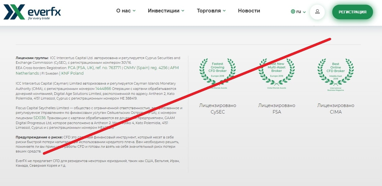Click the 'EverFX не предлагает CFD' paragraph
382x186 pixels.
[x=98, y=163]
